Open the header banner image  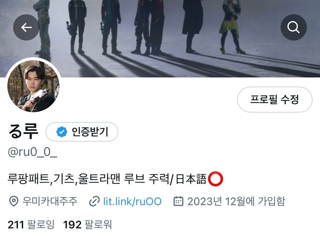coord(160,39)
